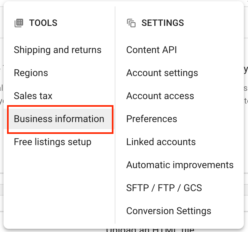
Task: Open SFTP / FTP / GCS settings
Action: (164, 188)
